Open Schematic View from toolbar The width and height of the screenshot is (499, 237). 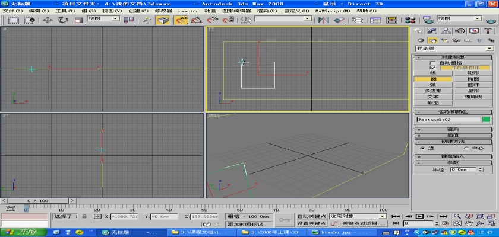tap(391, 20)
